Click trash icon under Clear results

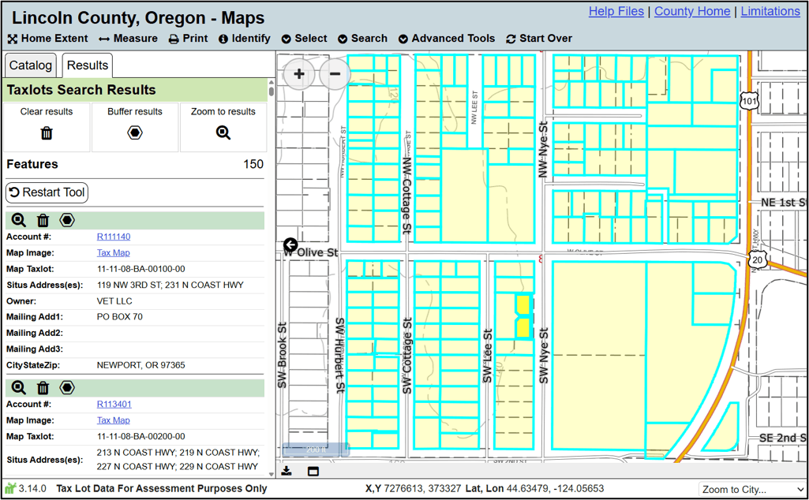point(47,133)
